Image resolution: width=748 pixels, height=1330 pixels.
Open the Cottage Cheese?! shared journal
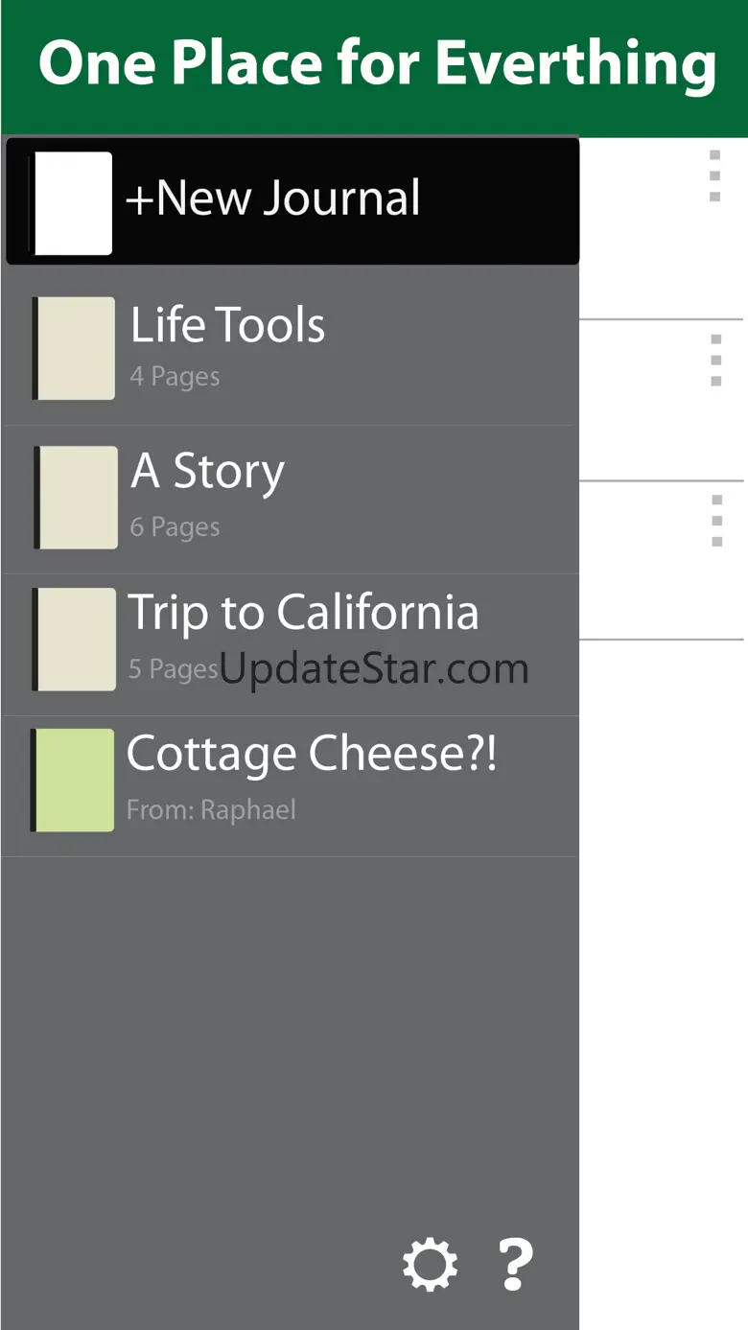tap(312, 754)
